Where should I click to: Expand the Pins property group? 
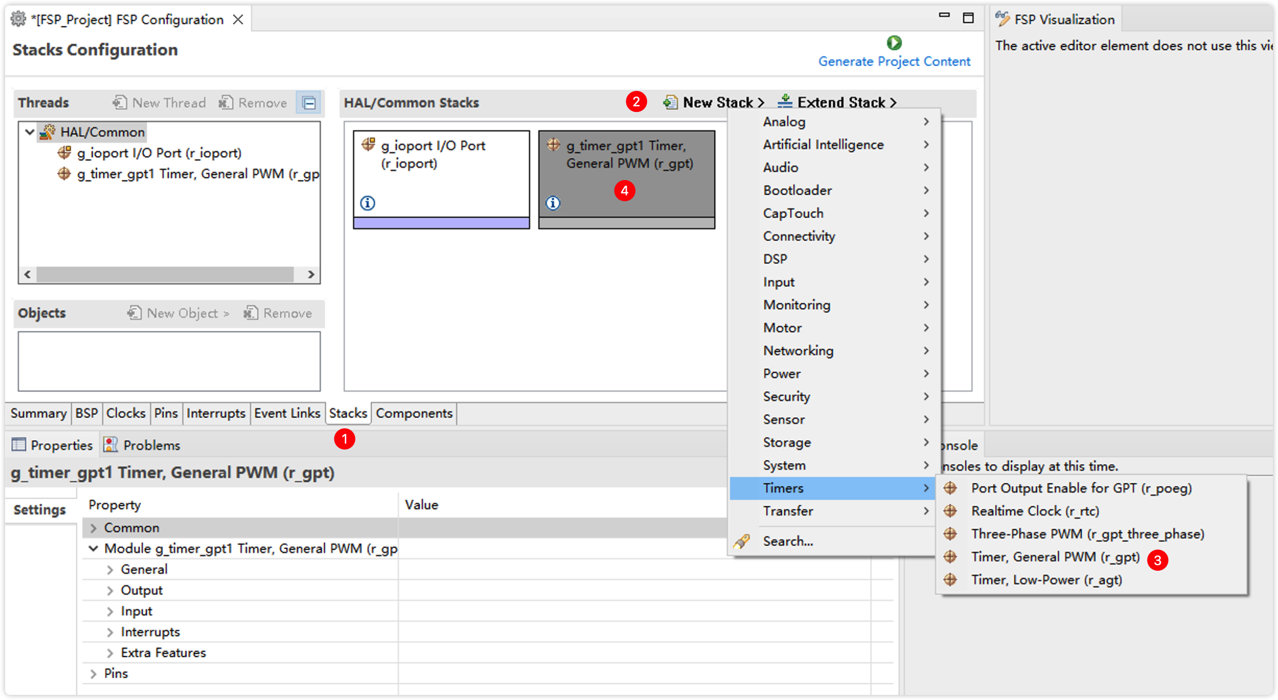(x=93, y=674)
